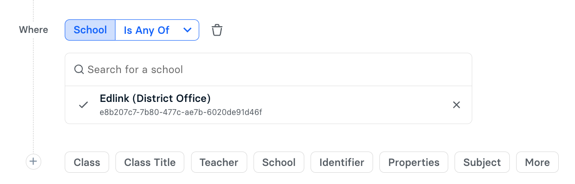Click the Where condition label
575x184 pixels.
pyautogui.click(x=34, y=30)
